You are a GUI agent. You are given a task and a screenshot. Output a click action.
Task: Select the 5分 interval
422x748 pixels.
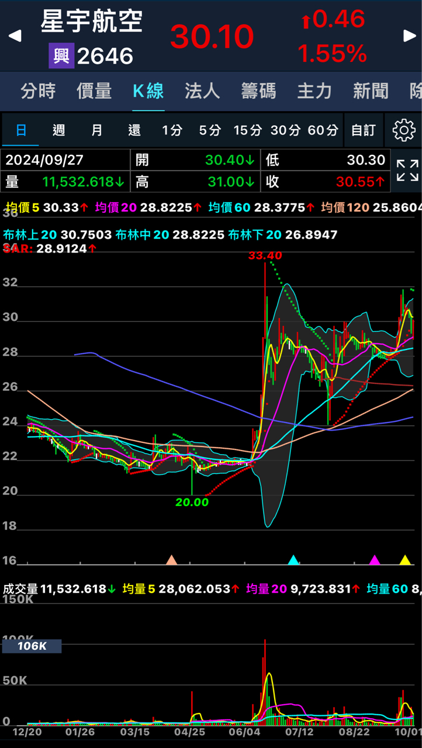(210, 130)
